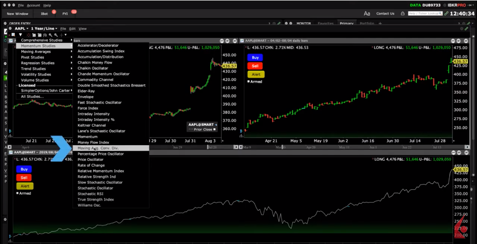Click the chart time range scrollbar right arrow

(x=236, y=147)
